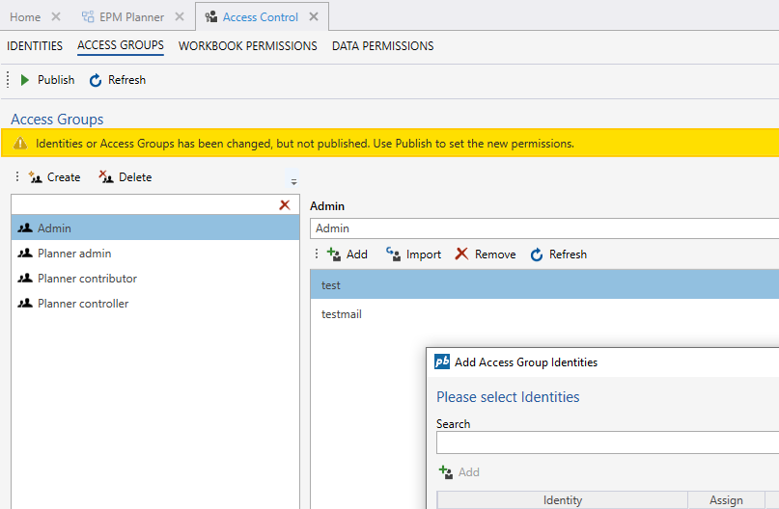This screenshot has width=779, height=509.
Task: Click the Delete access group icon
Action: coord(106,177)
